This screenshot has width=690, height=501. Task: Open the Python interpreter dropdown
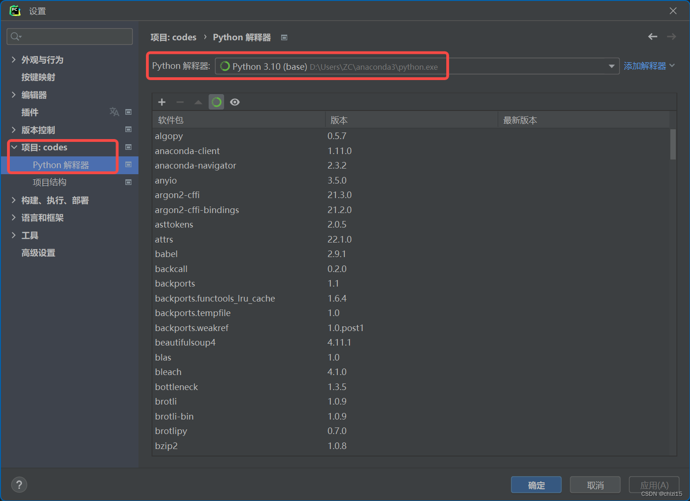[611, 66]
